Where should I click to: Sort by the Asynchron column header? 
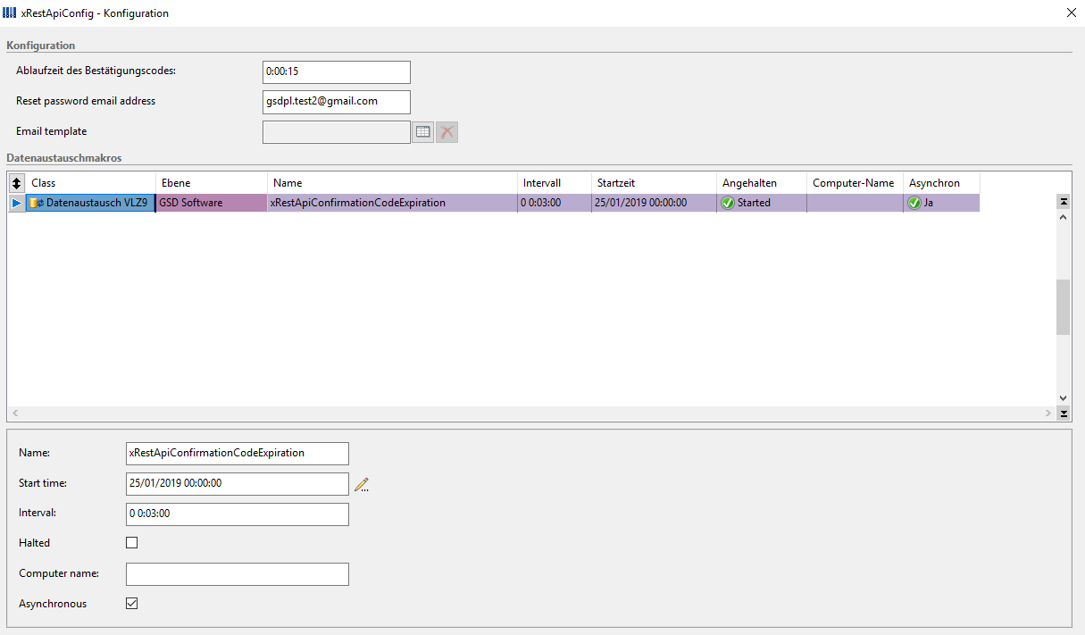point(941,183)
